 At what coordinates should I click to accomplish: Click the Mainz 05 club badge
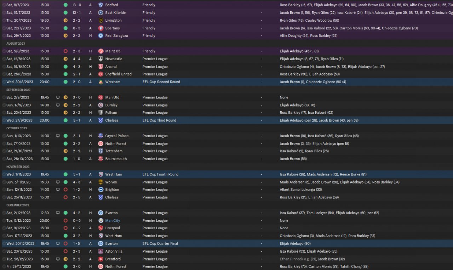[x=101, y=51]
